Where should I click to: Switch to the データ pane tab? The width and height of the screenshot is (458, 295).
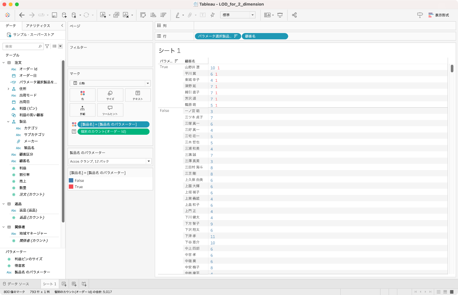(10, 26)
